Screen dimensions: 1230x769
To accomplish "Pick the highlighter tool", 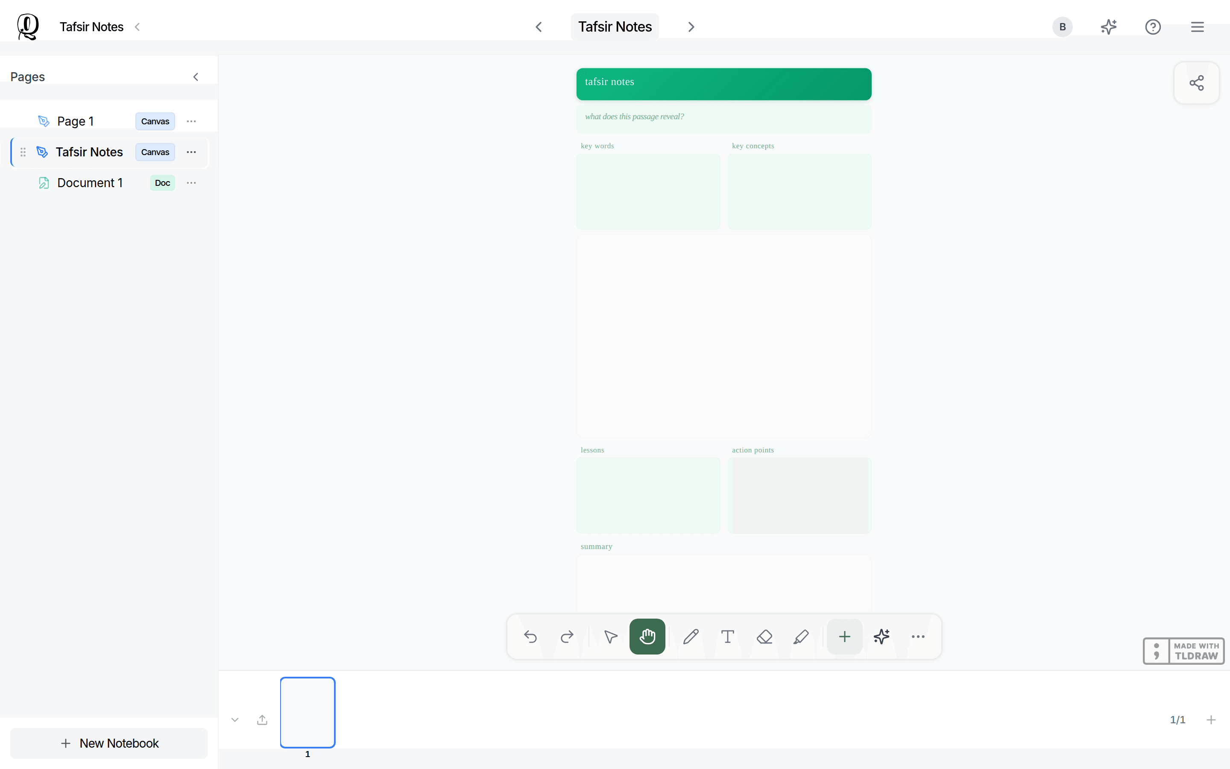I will (800, 636).
